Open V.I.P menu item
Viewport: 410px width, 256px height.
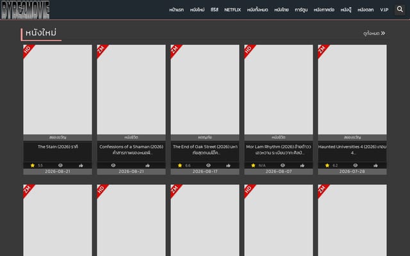point(384,10)
